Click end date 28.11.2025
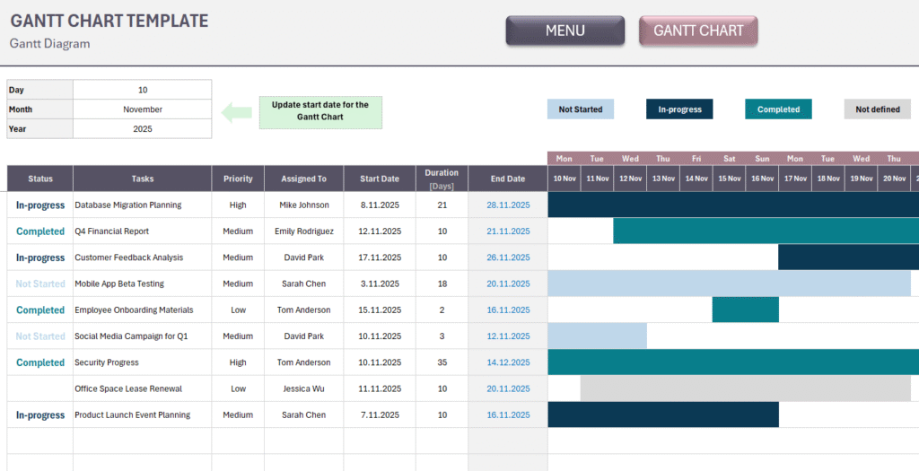The height and width of the screenshot is (471, 919). pos(508,205)
